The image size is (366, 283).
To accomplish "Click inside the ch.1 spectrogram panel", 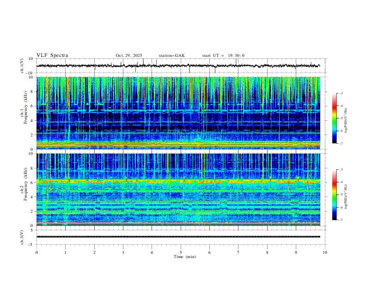I will (178, 113).
